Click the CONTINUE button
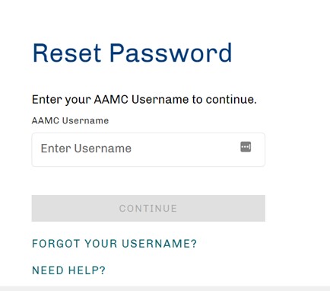The width and height of the screenshot is (330, 291). pos(148,208)
